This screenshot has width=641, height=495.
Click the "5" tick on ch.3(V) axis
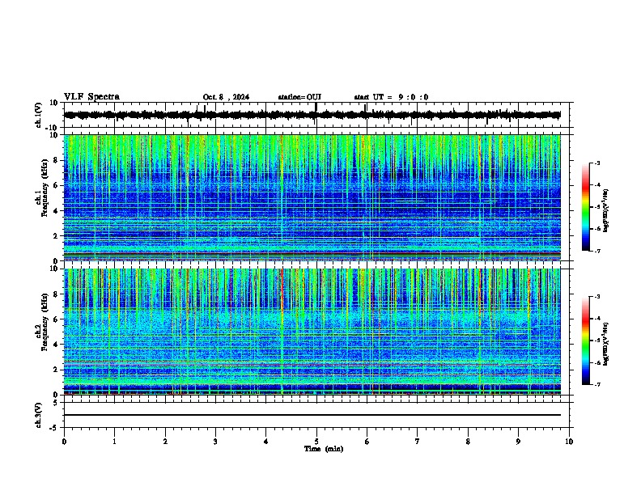pyautogui.click(x=57, y=403)
